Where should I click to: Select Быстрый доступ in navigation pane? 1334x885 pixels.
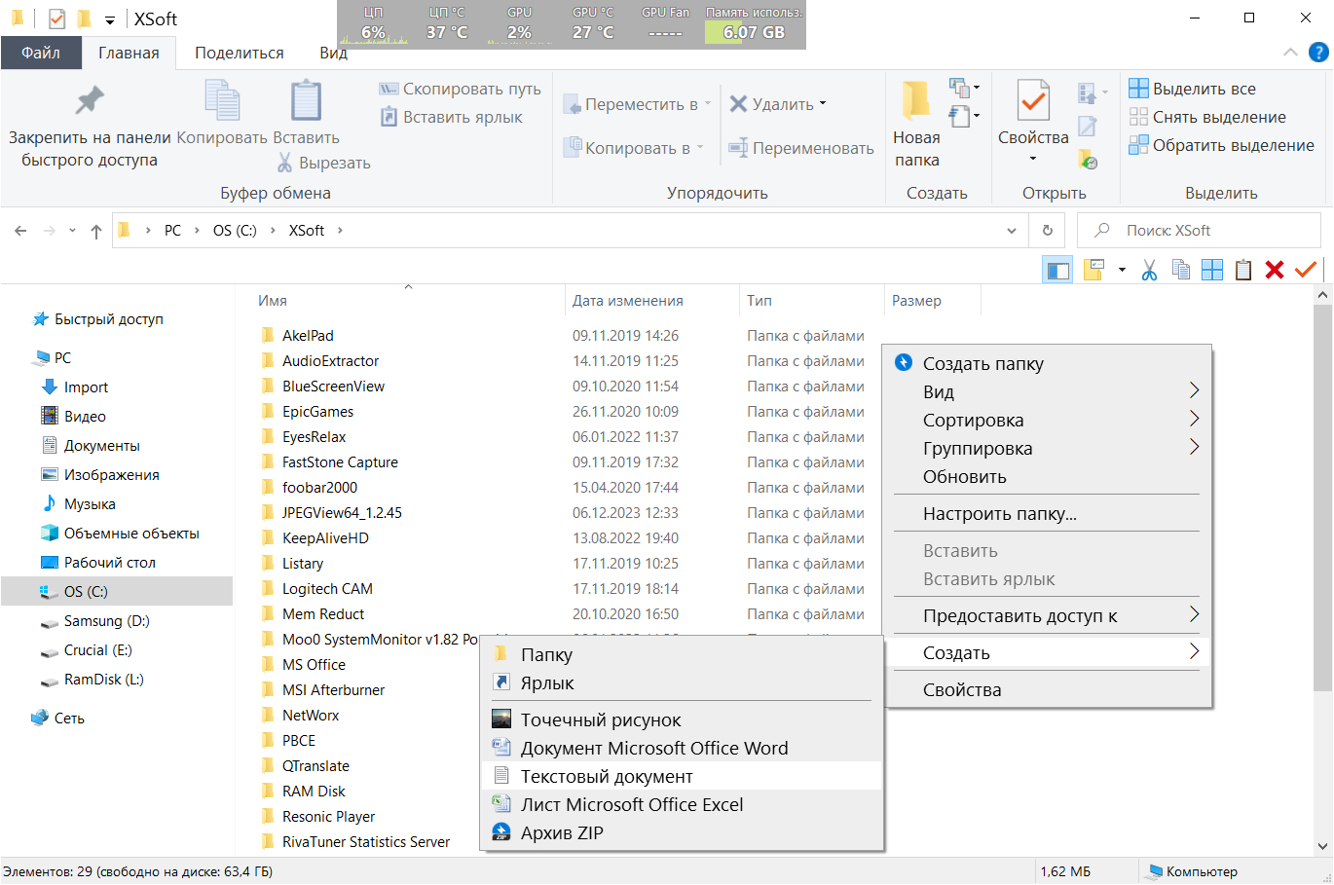108,319
